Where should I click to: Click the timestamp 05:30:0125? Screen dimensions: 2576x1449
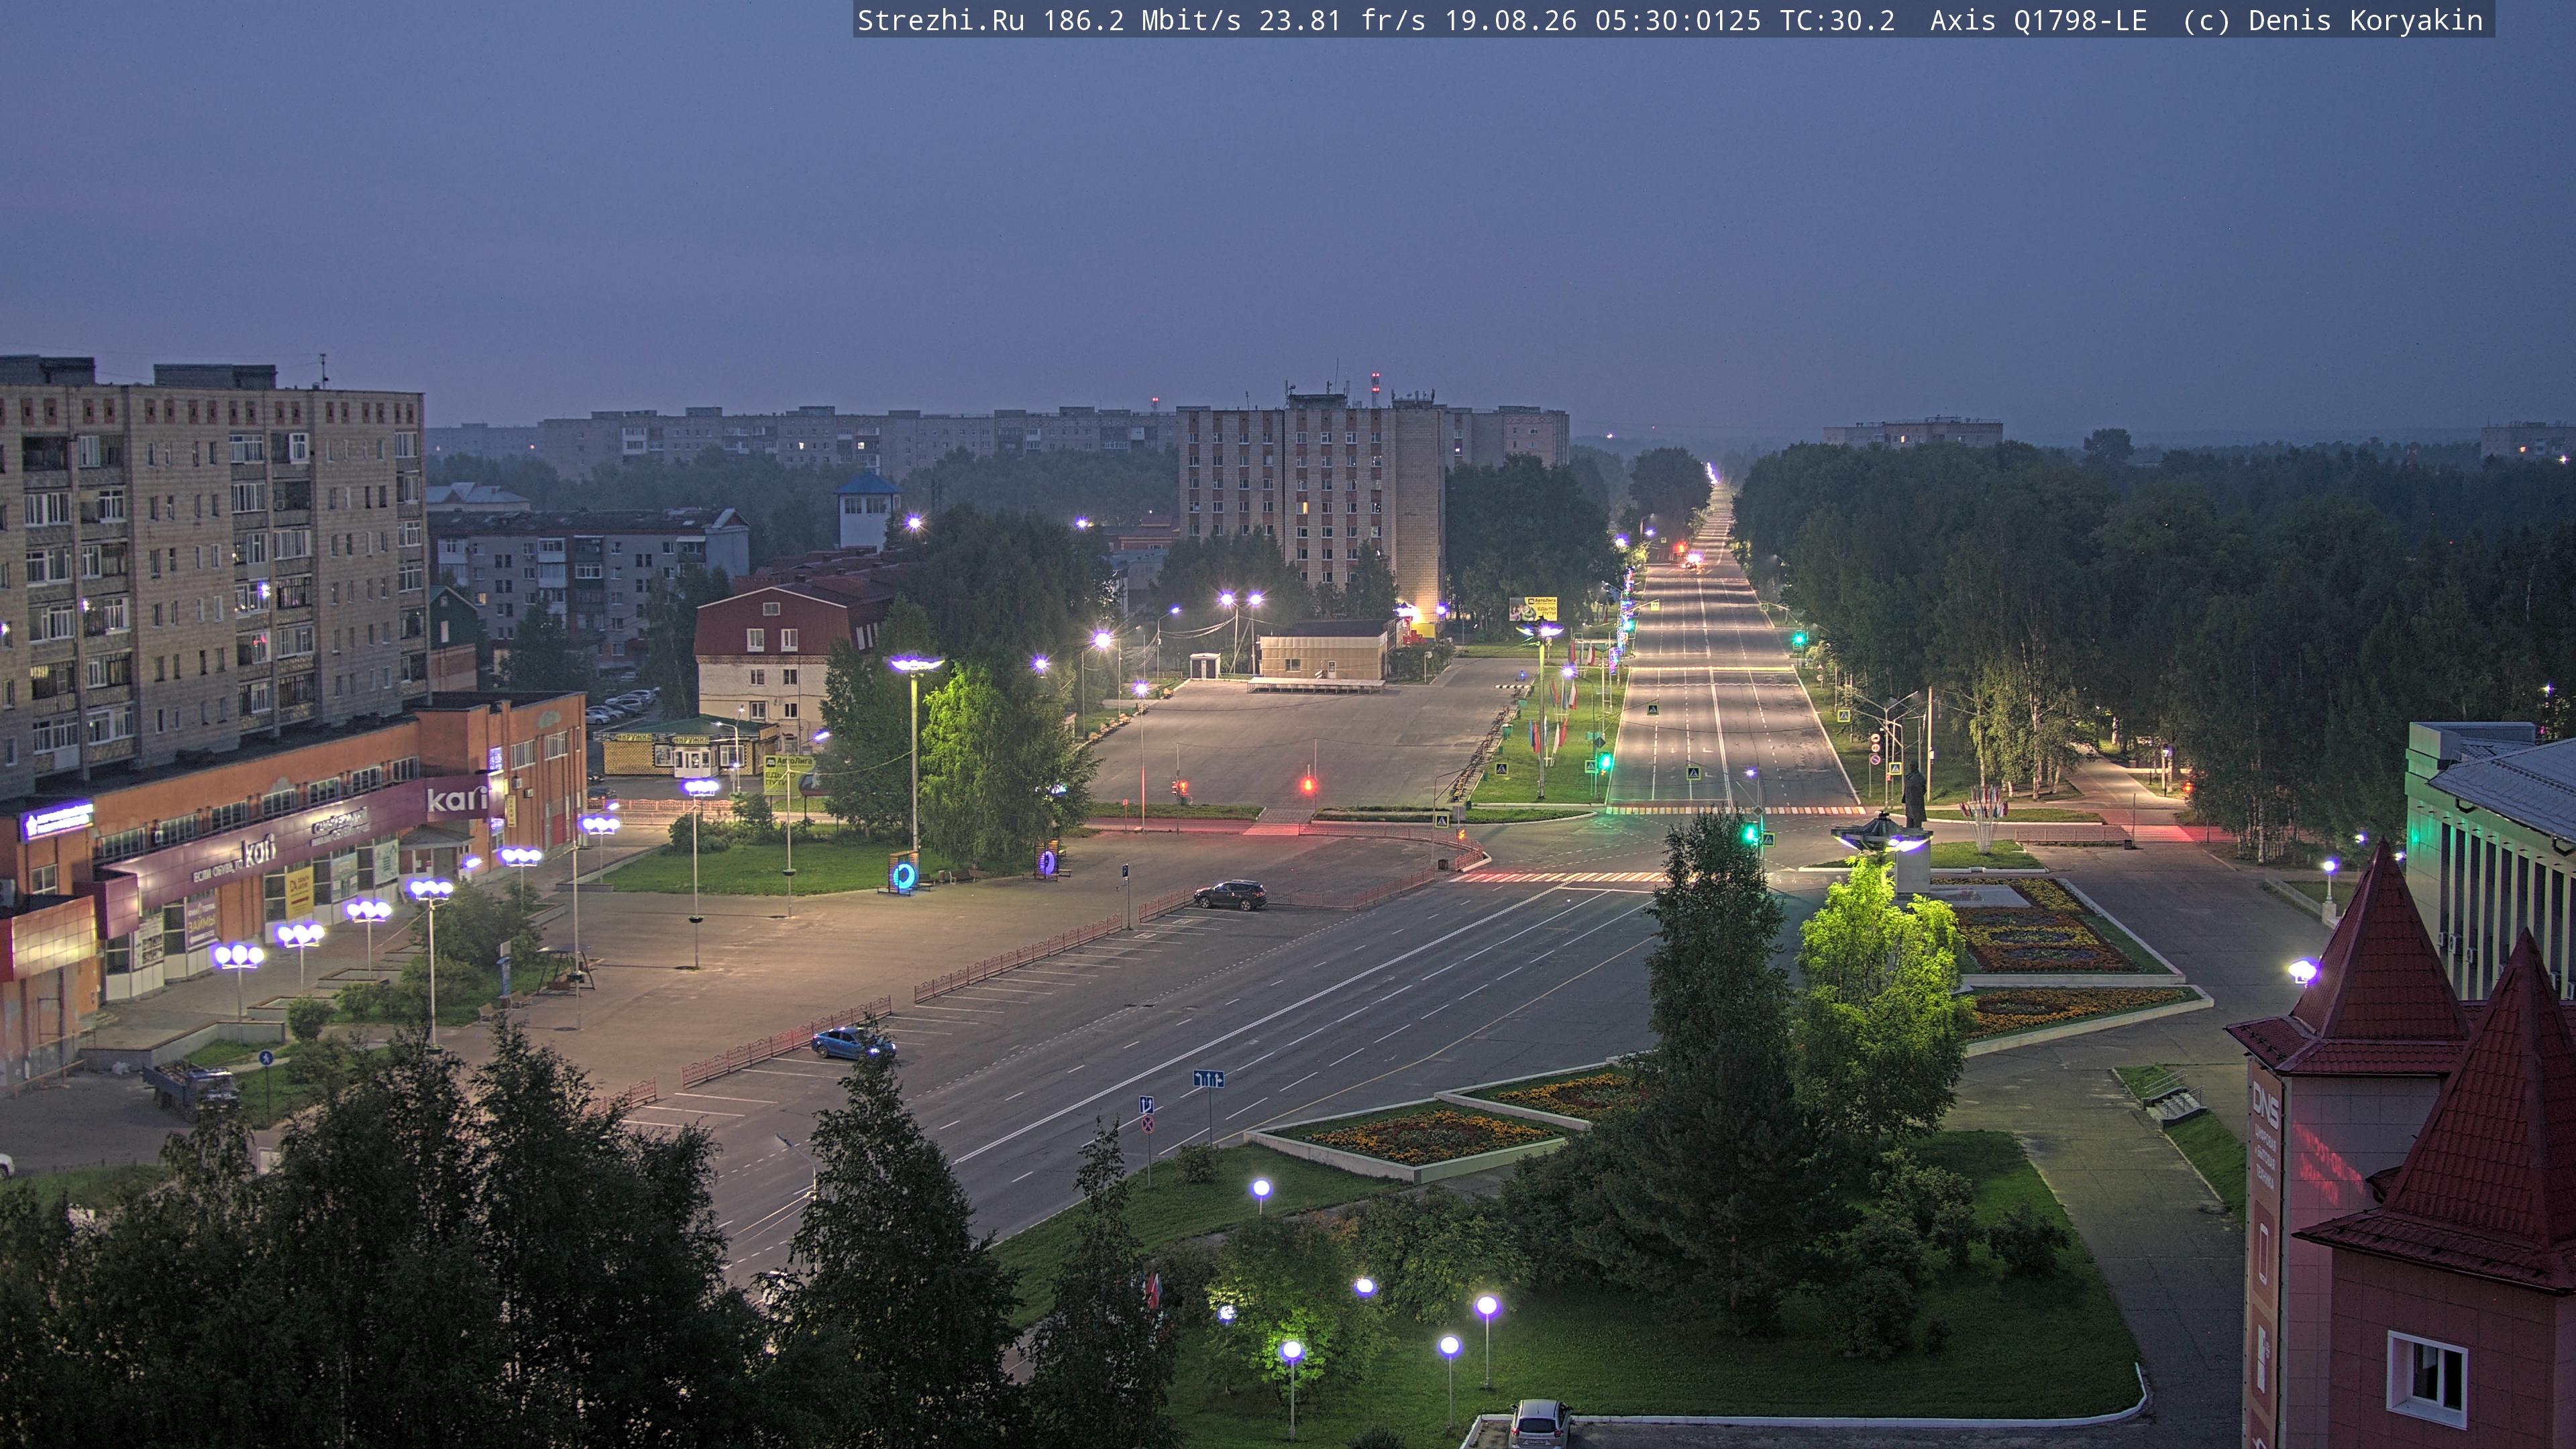click(1677, 21)
